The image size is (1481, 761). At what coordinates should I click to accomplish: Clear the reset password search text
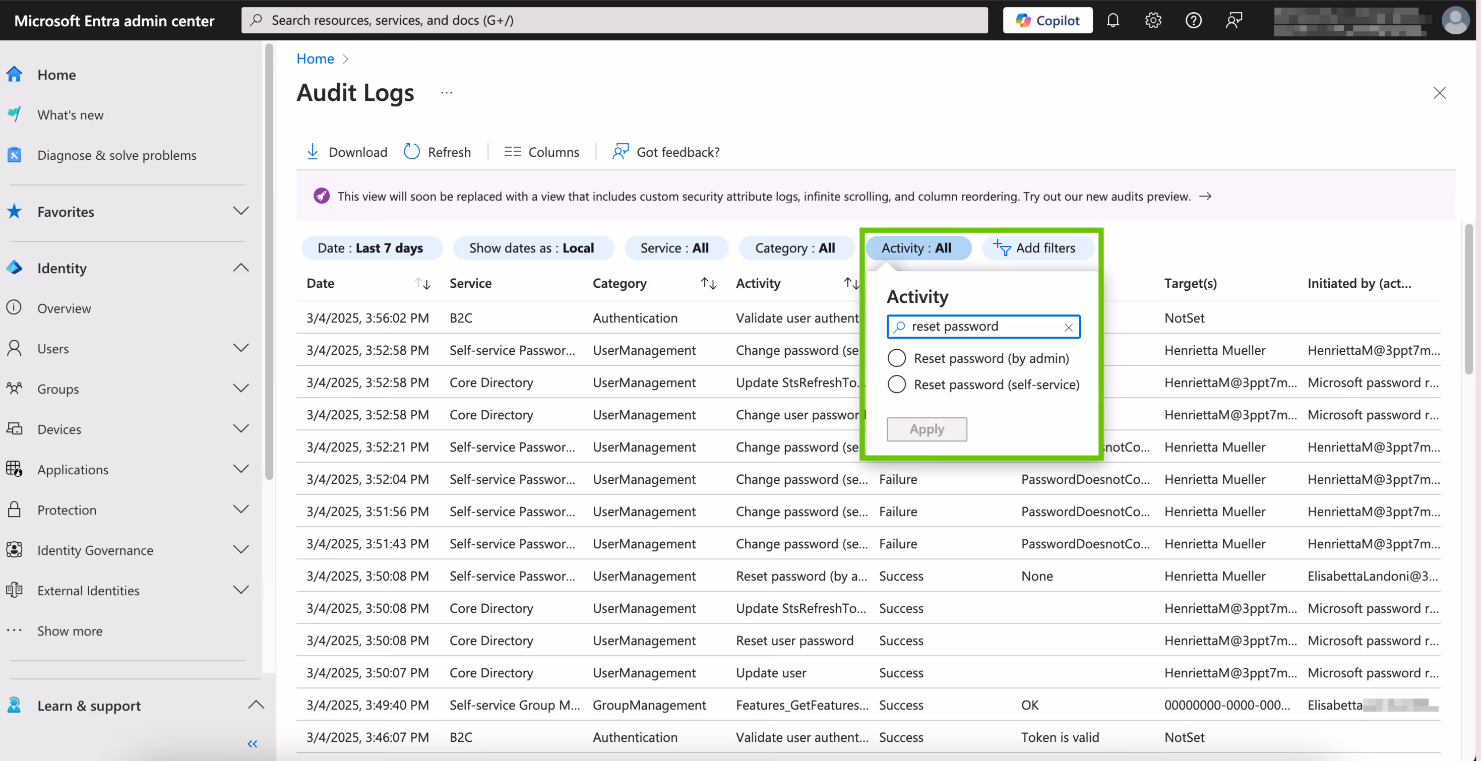click(1068, 327)
